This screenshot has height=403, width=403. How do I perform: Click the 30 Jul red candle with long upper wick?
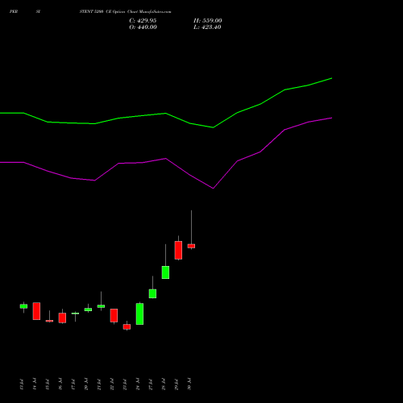(x=191, y=246)
